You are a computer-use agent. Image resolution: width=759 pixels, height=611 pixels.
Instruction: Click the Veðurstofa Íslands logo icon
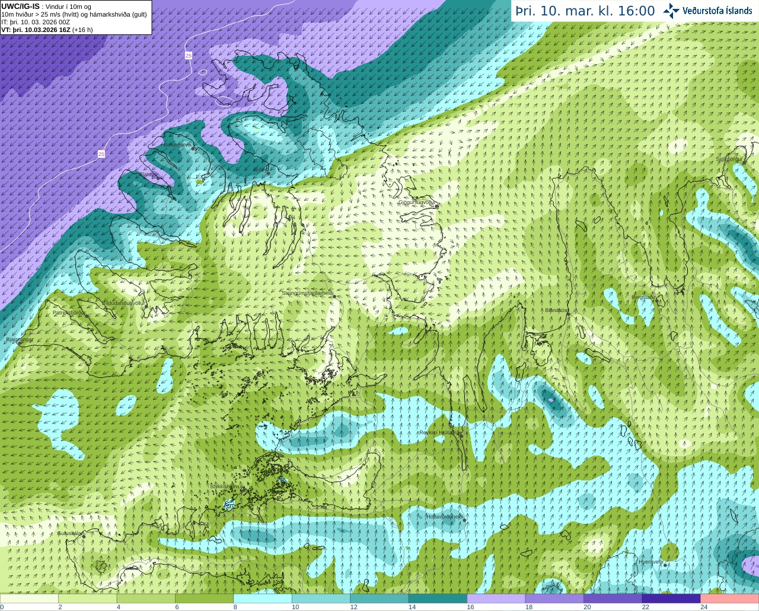tap(671, 11)
